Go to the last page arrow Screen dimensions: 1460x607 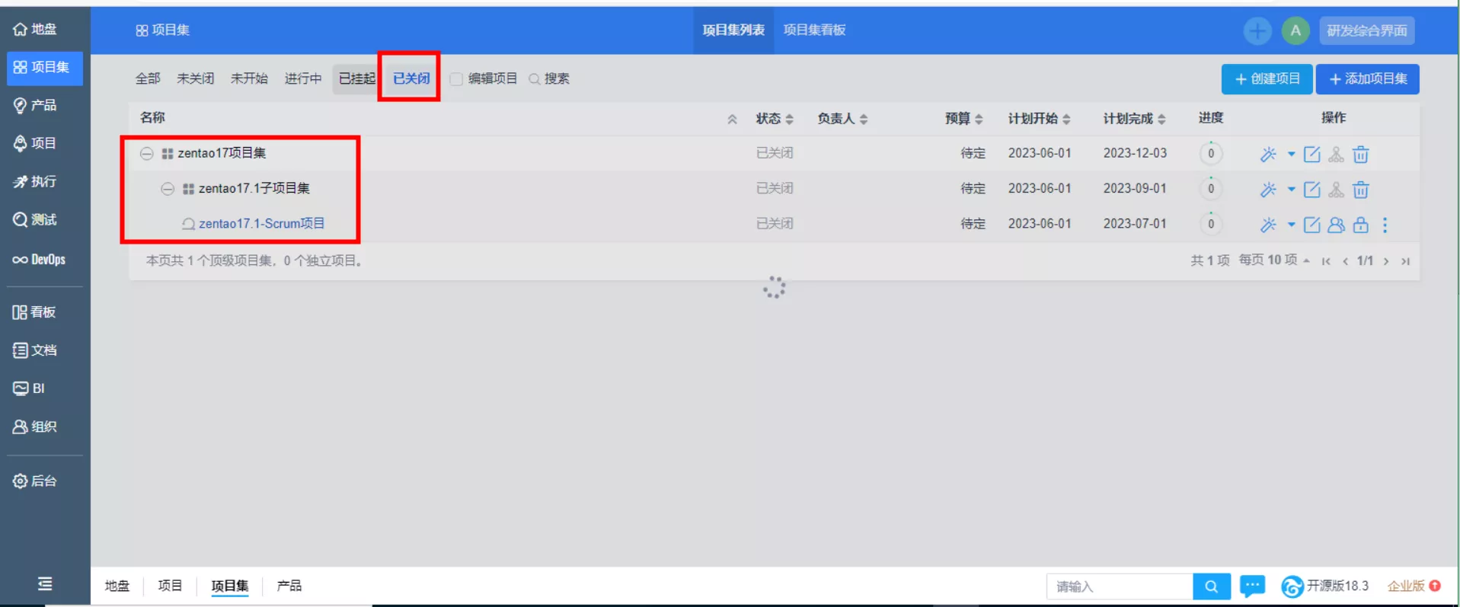tap(1406, 261)
